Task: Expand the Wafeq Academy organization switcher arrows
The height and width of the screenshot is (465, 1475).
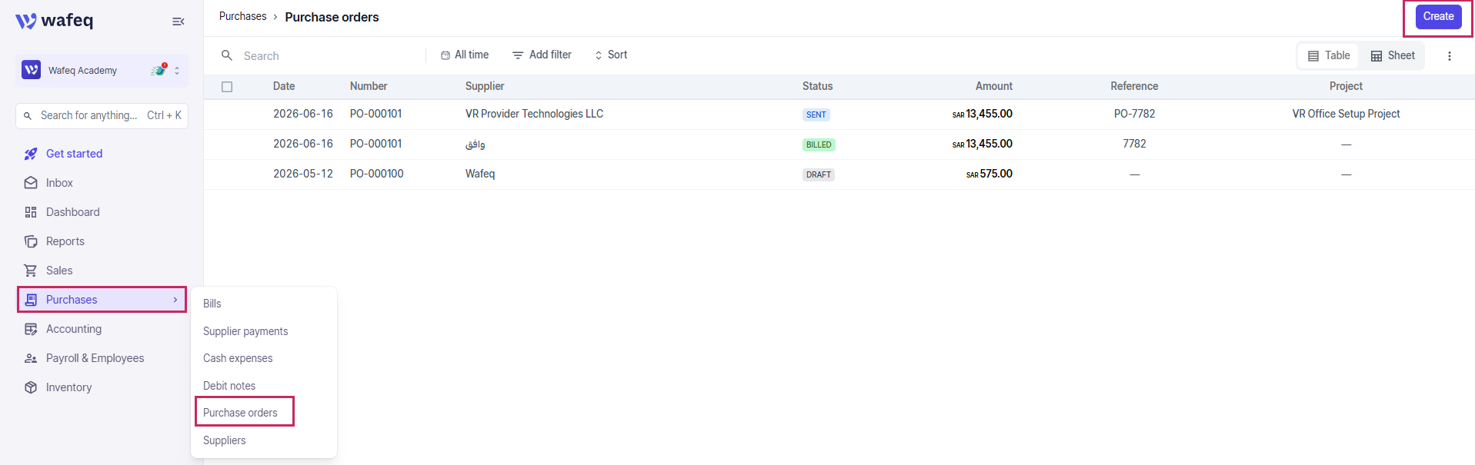Action: coord(177,71)
